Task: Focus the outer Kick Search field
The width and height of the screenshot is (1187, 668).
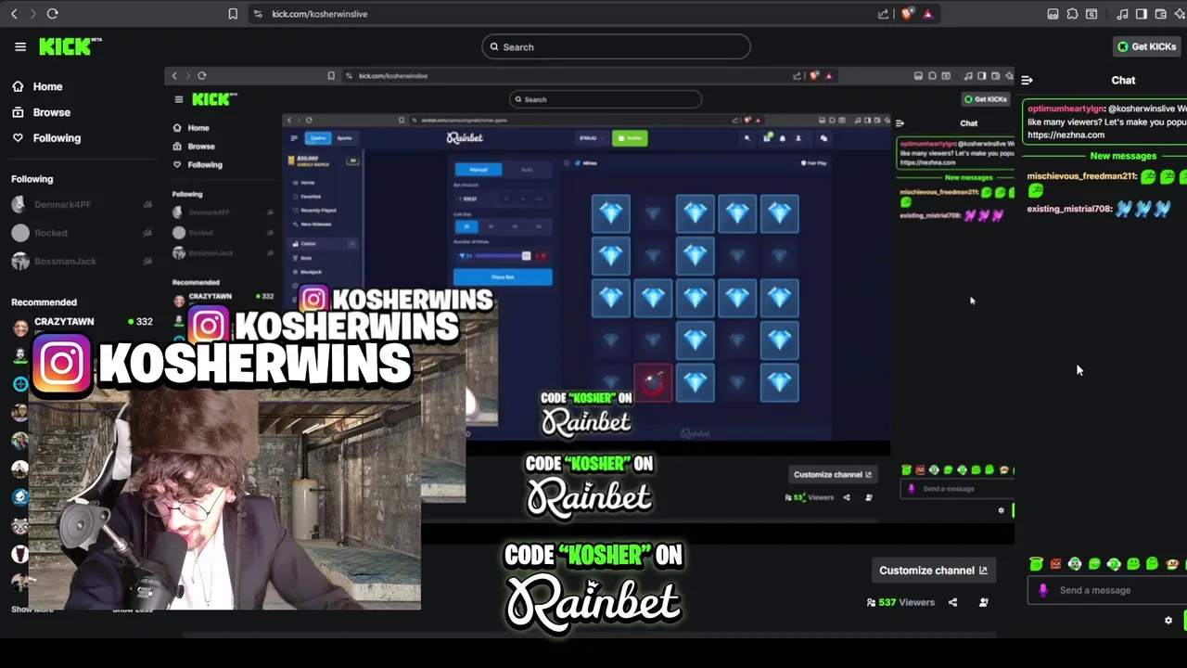Action: coord(616,46)
